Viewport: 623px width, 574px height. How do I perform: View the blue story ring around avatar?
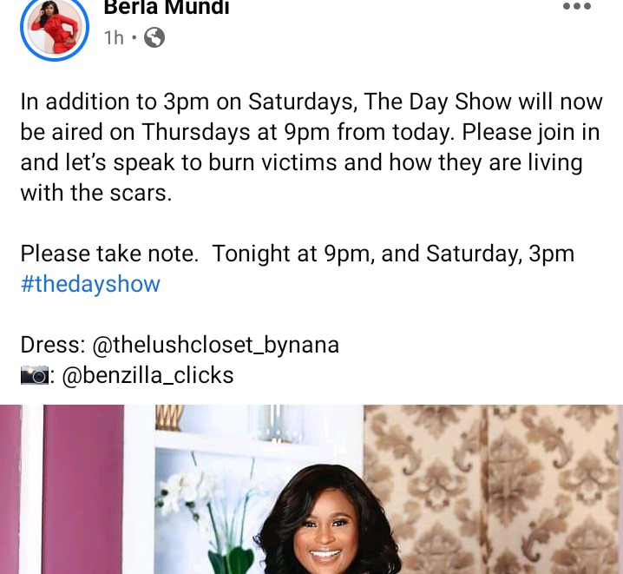click(55, 28)
